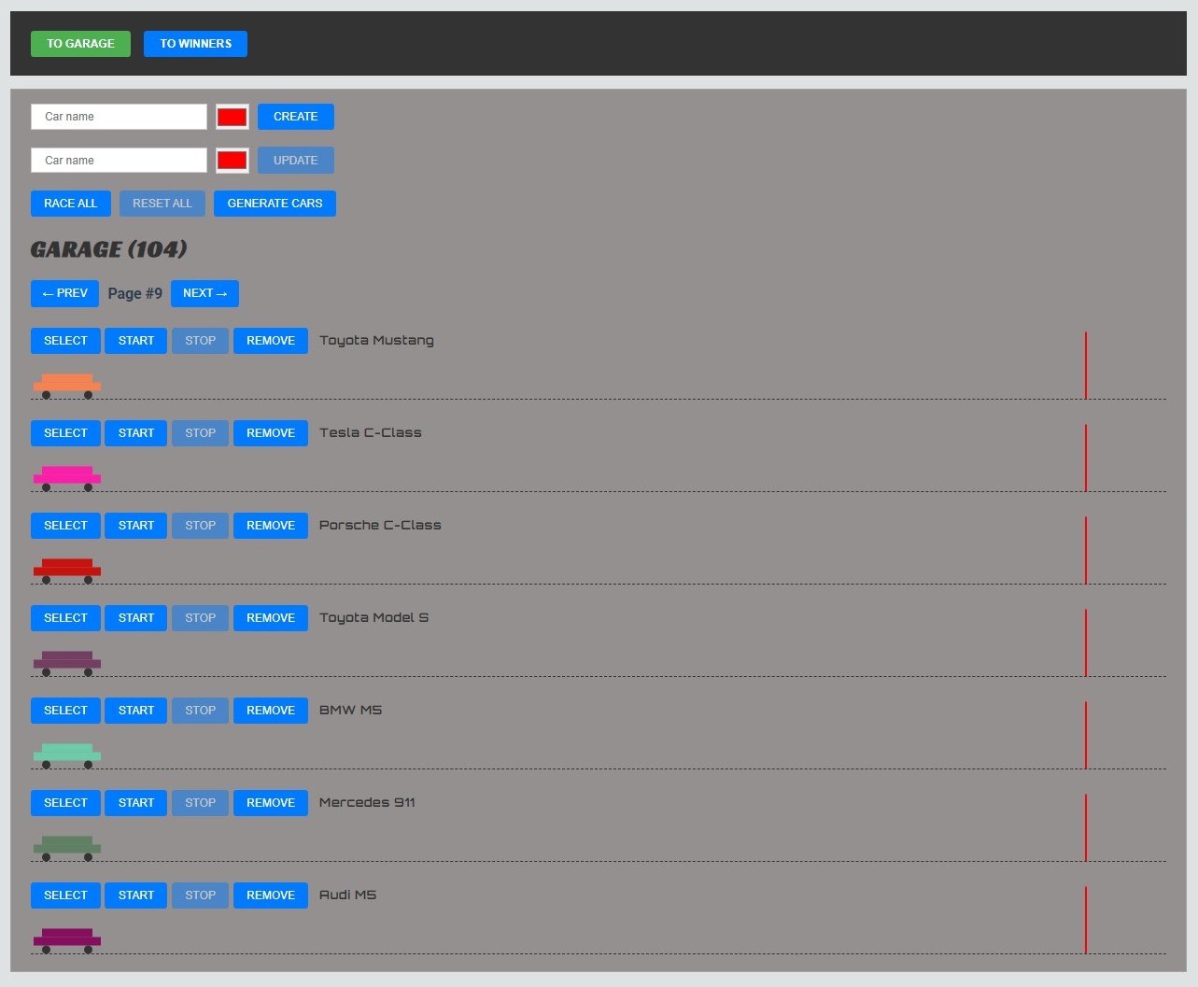1198x987 pixels.
Task: Select the Mercedes 911 car
Action: point(65,803)
